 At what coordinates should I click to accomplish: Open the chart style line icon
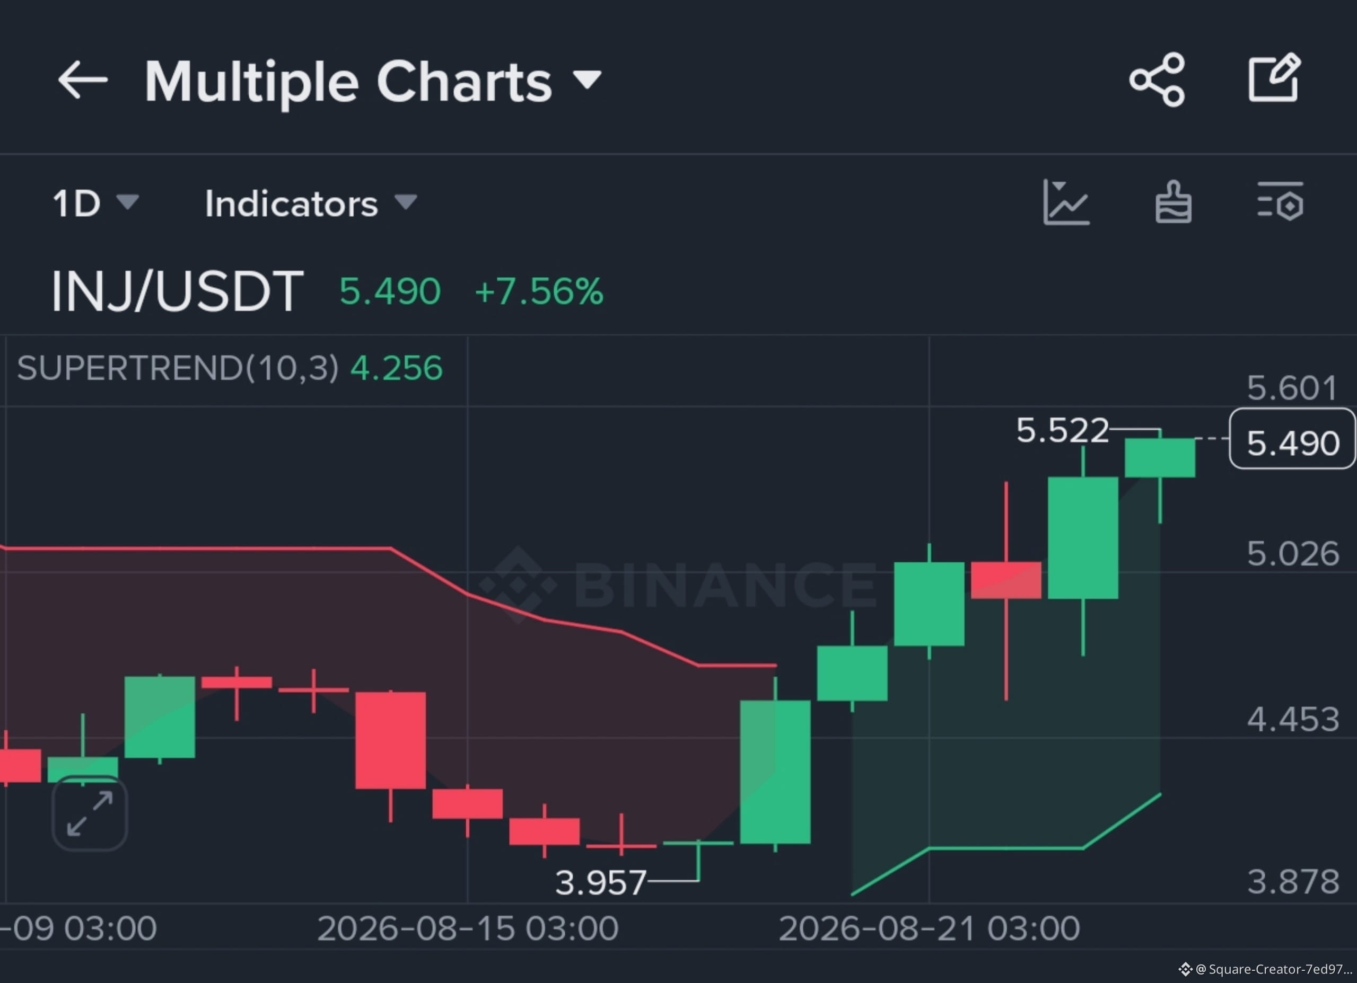click(x=1066, y=203)
